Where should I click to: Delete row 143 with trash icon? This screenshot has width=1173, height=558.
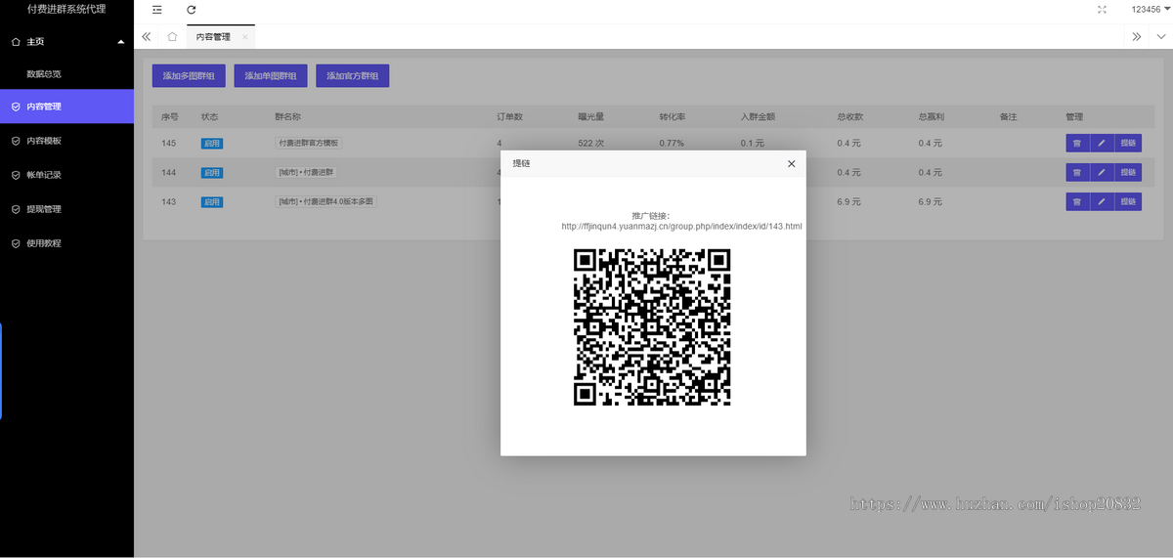coord(1076,202)
